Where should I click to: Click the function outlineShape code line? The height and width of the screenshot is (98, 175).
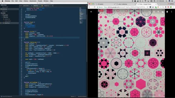pyautogui.click(x=32, y=82)
